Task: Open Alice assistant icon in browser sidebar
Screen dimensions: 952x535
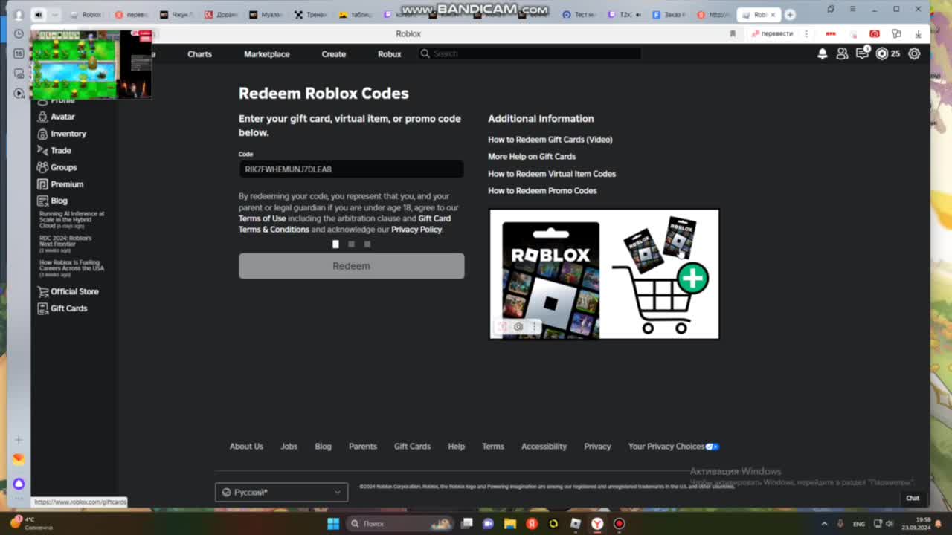Action: [19, 484]
